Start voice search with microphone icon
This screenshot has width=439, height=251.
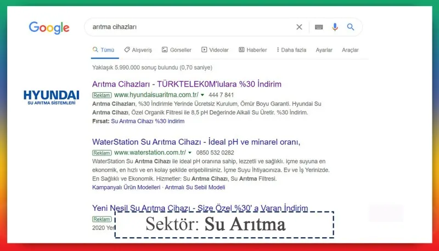335,27
